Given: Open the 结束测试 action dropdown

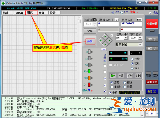Looking at the screenshot, I should coord(140,44).
